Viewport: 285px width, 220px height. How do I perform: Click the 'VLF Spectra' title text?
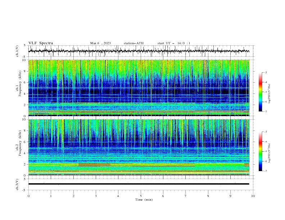pos(41,43)
